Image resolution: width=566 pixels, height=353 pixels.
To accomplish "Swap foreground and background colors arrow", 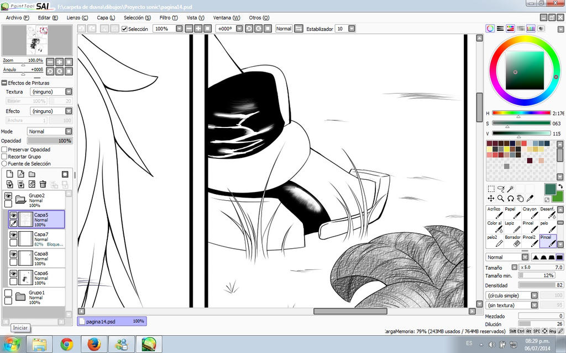I will [x=560, y=186].
